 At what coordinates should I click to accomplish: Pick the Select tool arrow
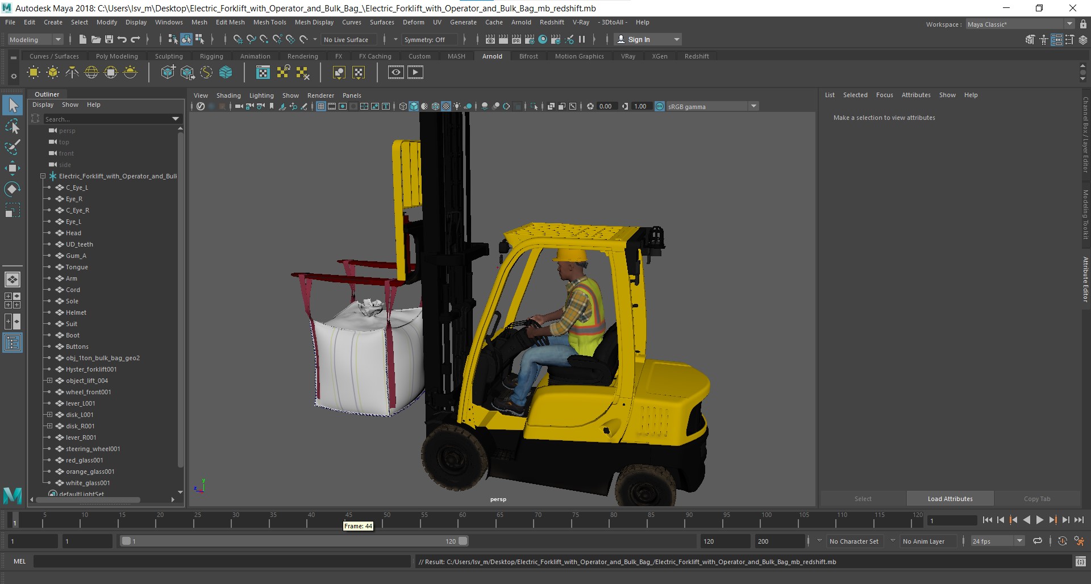pos(13,105)
